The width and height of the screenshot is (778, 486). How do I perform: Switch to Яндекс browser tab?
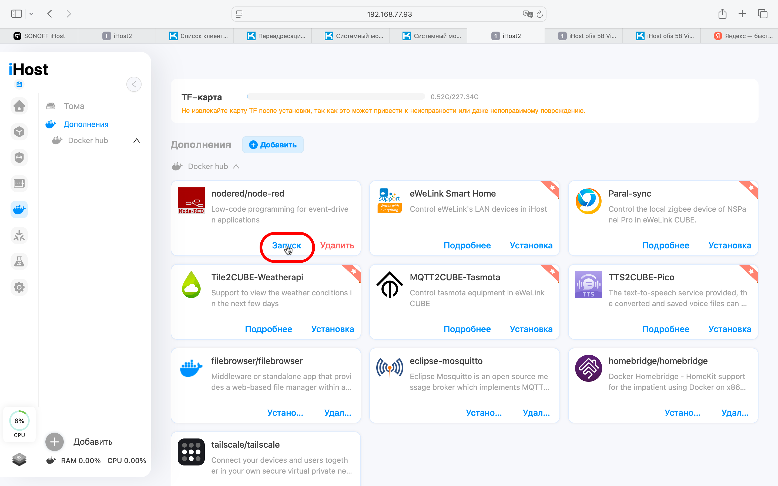point(743,36)
